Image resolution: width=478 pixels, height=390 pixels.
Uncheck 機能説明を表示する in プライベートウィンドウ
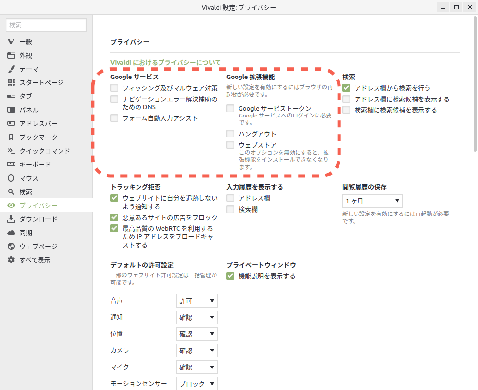(x=230, y=276)
